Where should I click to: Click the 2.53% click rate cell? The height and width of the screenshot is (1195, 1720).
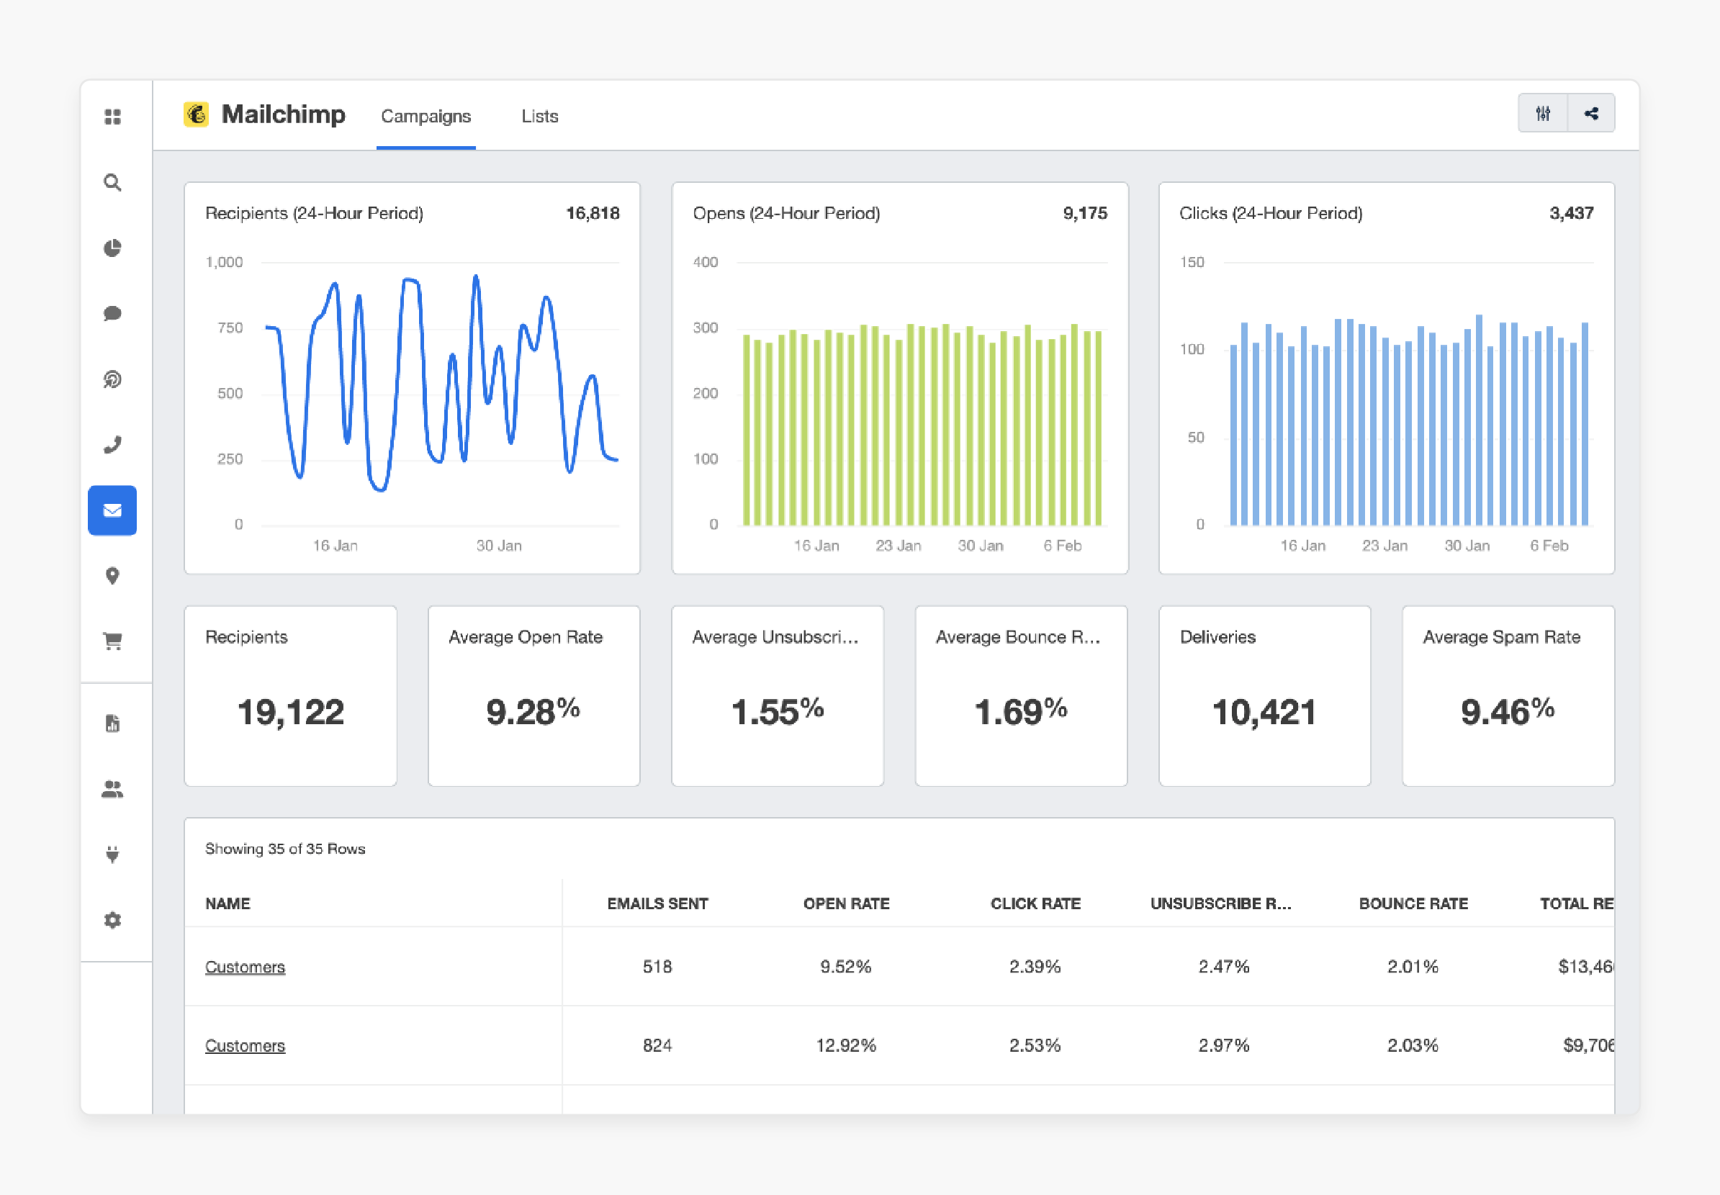(x=1035, y=1045)
